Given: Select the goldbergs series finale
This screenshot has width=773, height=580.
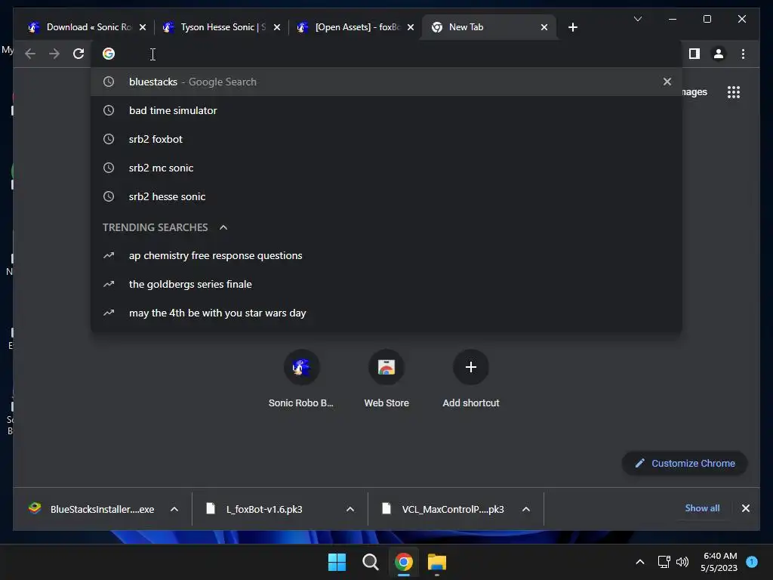Looking at the screenshot, I should click(x=386, y=284).
